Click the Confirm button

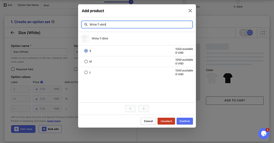pyautogui.click(x=185, y=121)
